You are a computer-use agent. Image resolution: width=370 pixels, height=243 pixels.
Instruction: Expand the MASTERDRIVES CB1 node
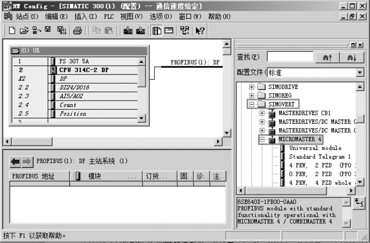click(x=262, y=113)
